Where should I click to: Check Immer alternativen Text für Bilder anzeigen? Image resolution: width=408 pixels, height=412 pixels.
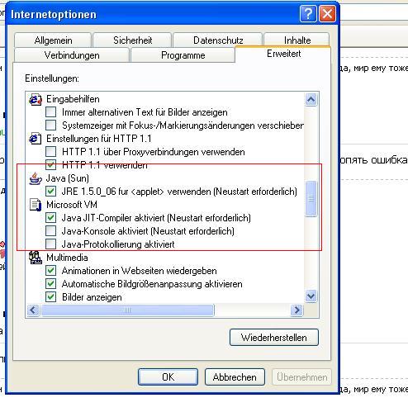point(50,112)
